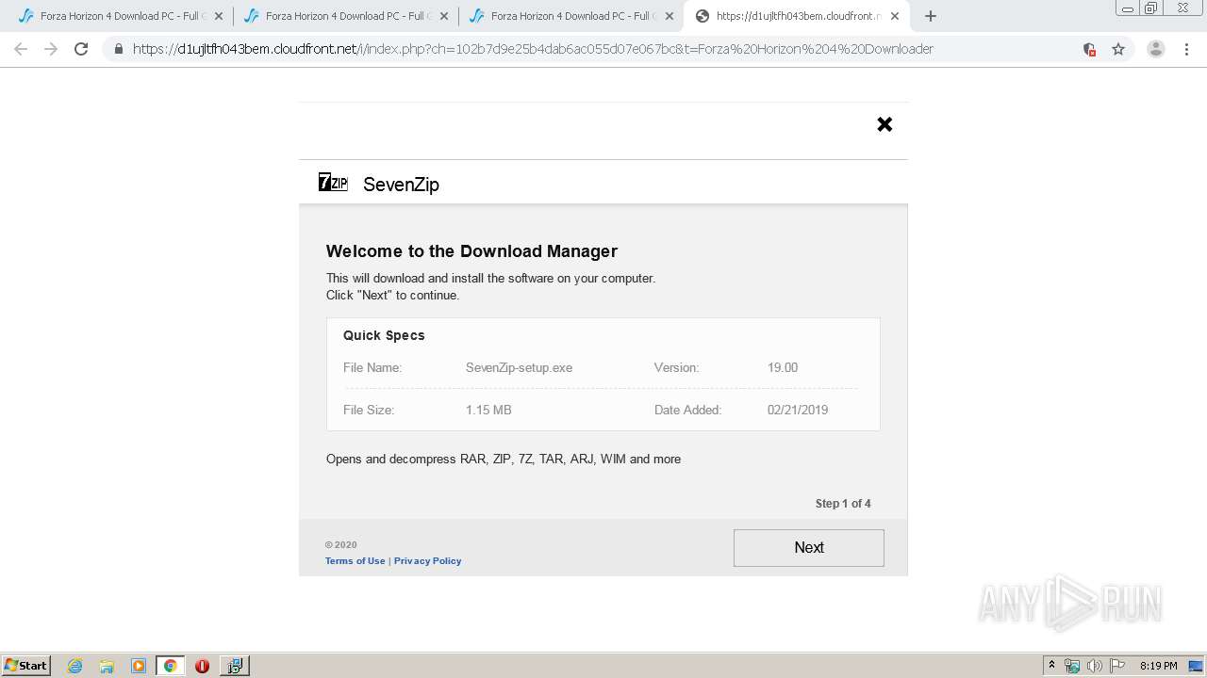The image size is (1207, 678).
Task: Click the file size value '1.15 MB'
Action: click(488, 411)
